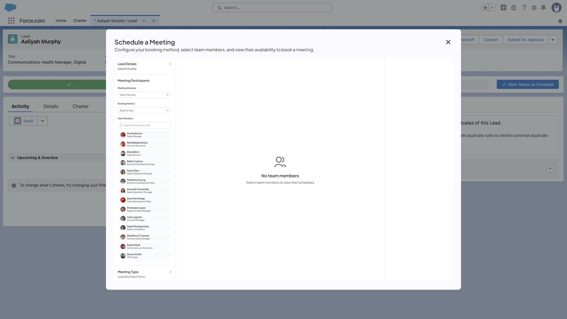Select team member Penelope Lopez
The width and height of the screenshot is (567, 319).
pyautogui.click(x=144, y=209)
